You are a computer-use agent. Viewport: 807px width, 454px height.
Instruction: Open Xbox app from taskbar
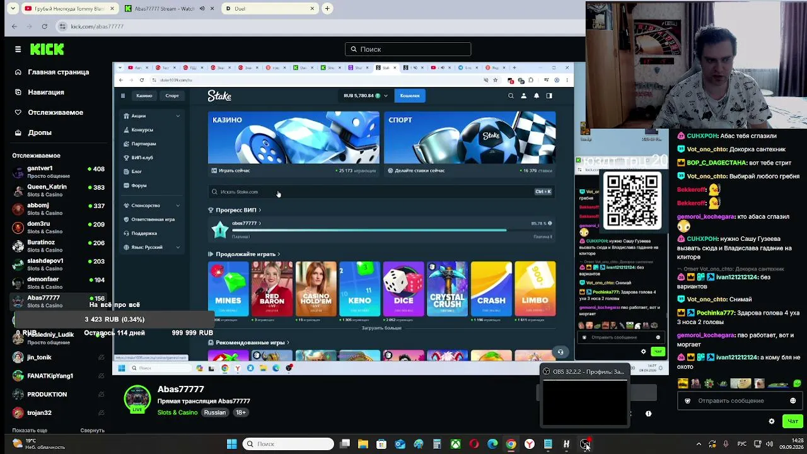[455, 444]
